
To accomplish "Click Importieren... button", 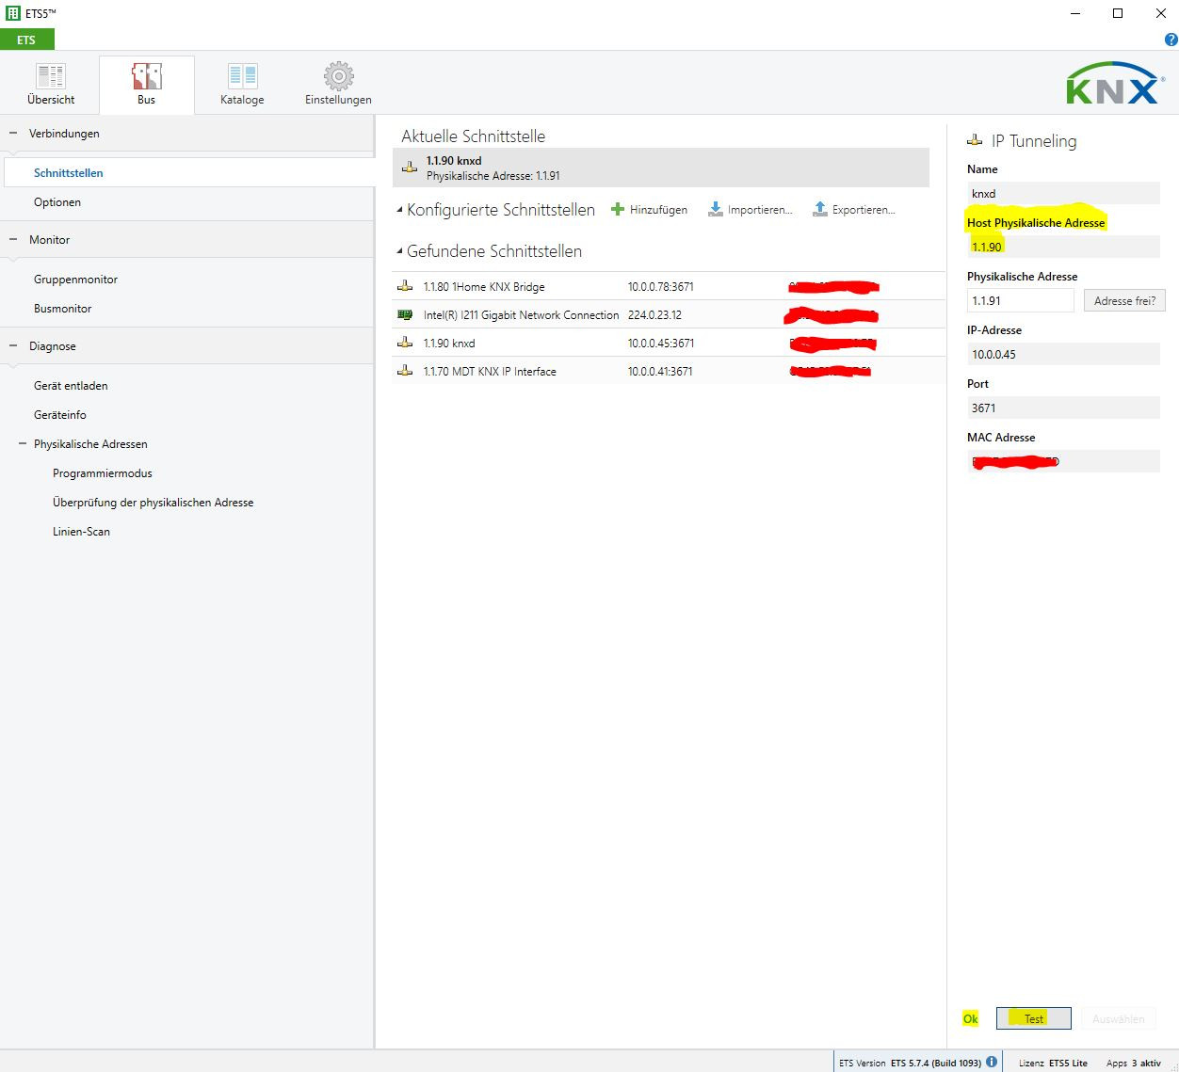I will point(760,210).
